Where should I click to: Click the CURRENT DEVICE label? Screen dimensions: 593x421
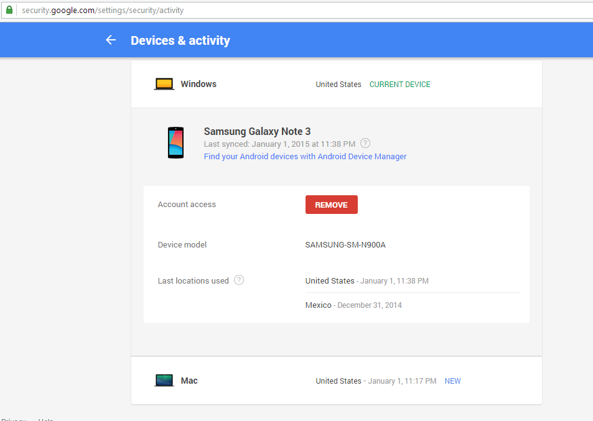click(x=399, y=85)
